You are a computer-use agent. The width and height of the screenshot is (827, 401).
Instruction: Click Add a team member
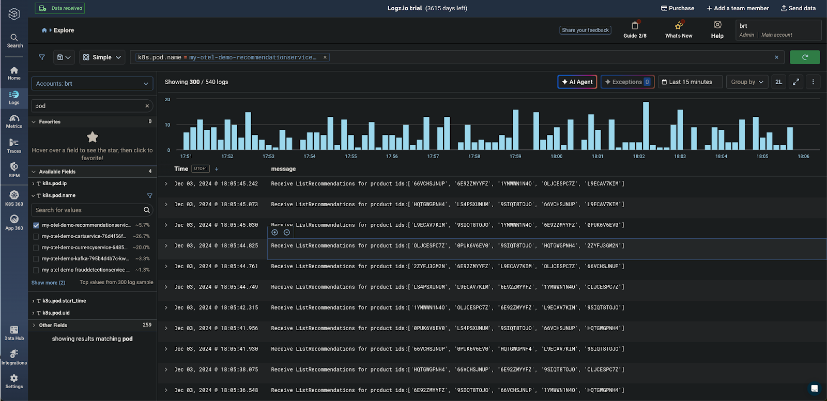point(738,8)
